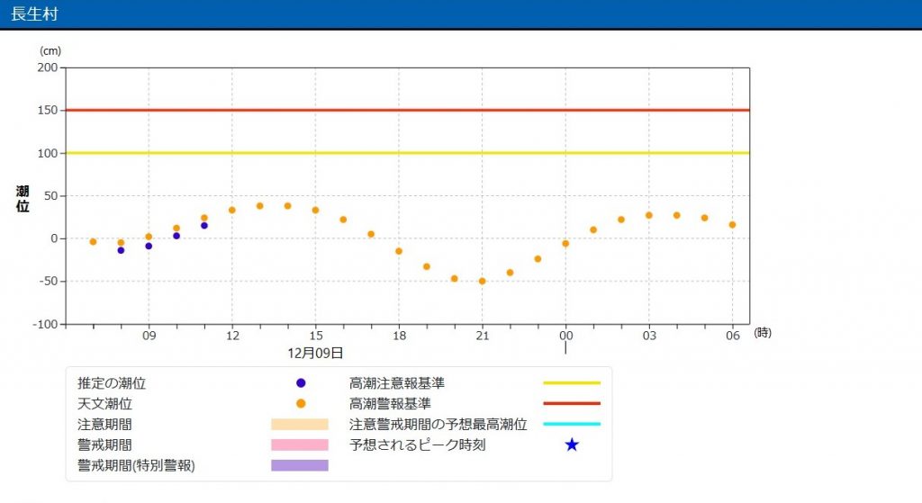922x503 pixels.
Task: Select the blue estimated tide point at 08時
Action: click(x=122, y=250)
